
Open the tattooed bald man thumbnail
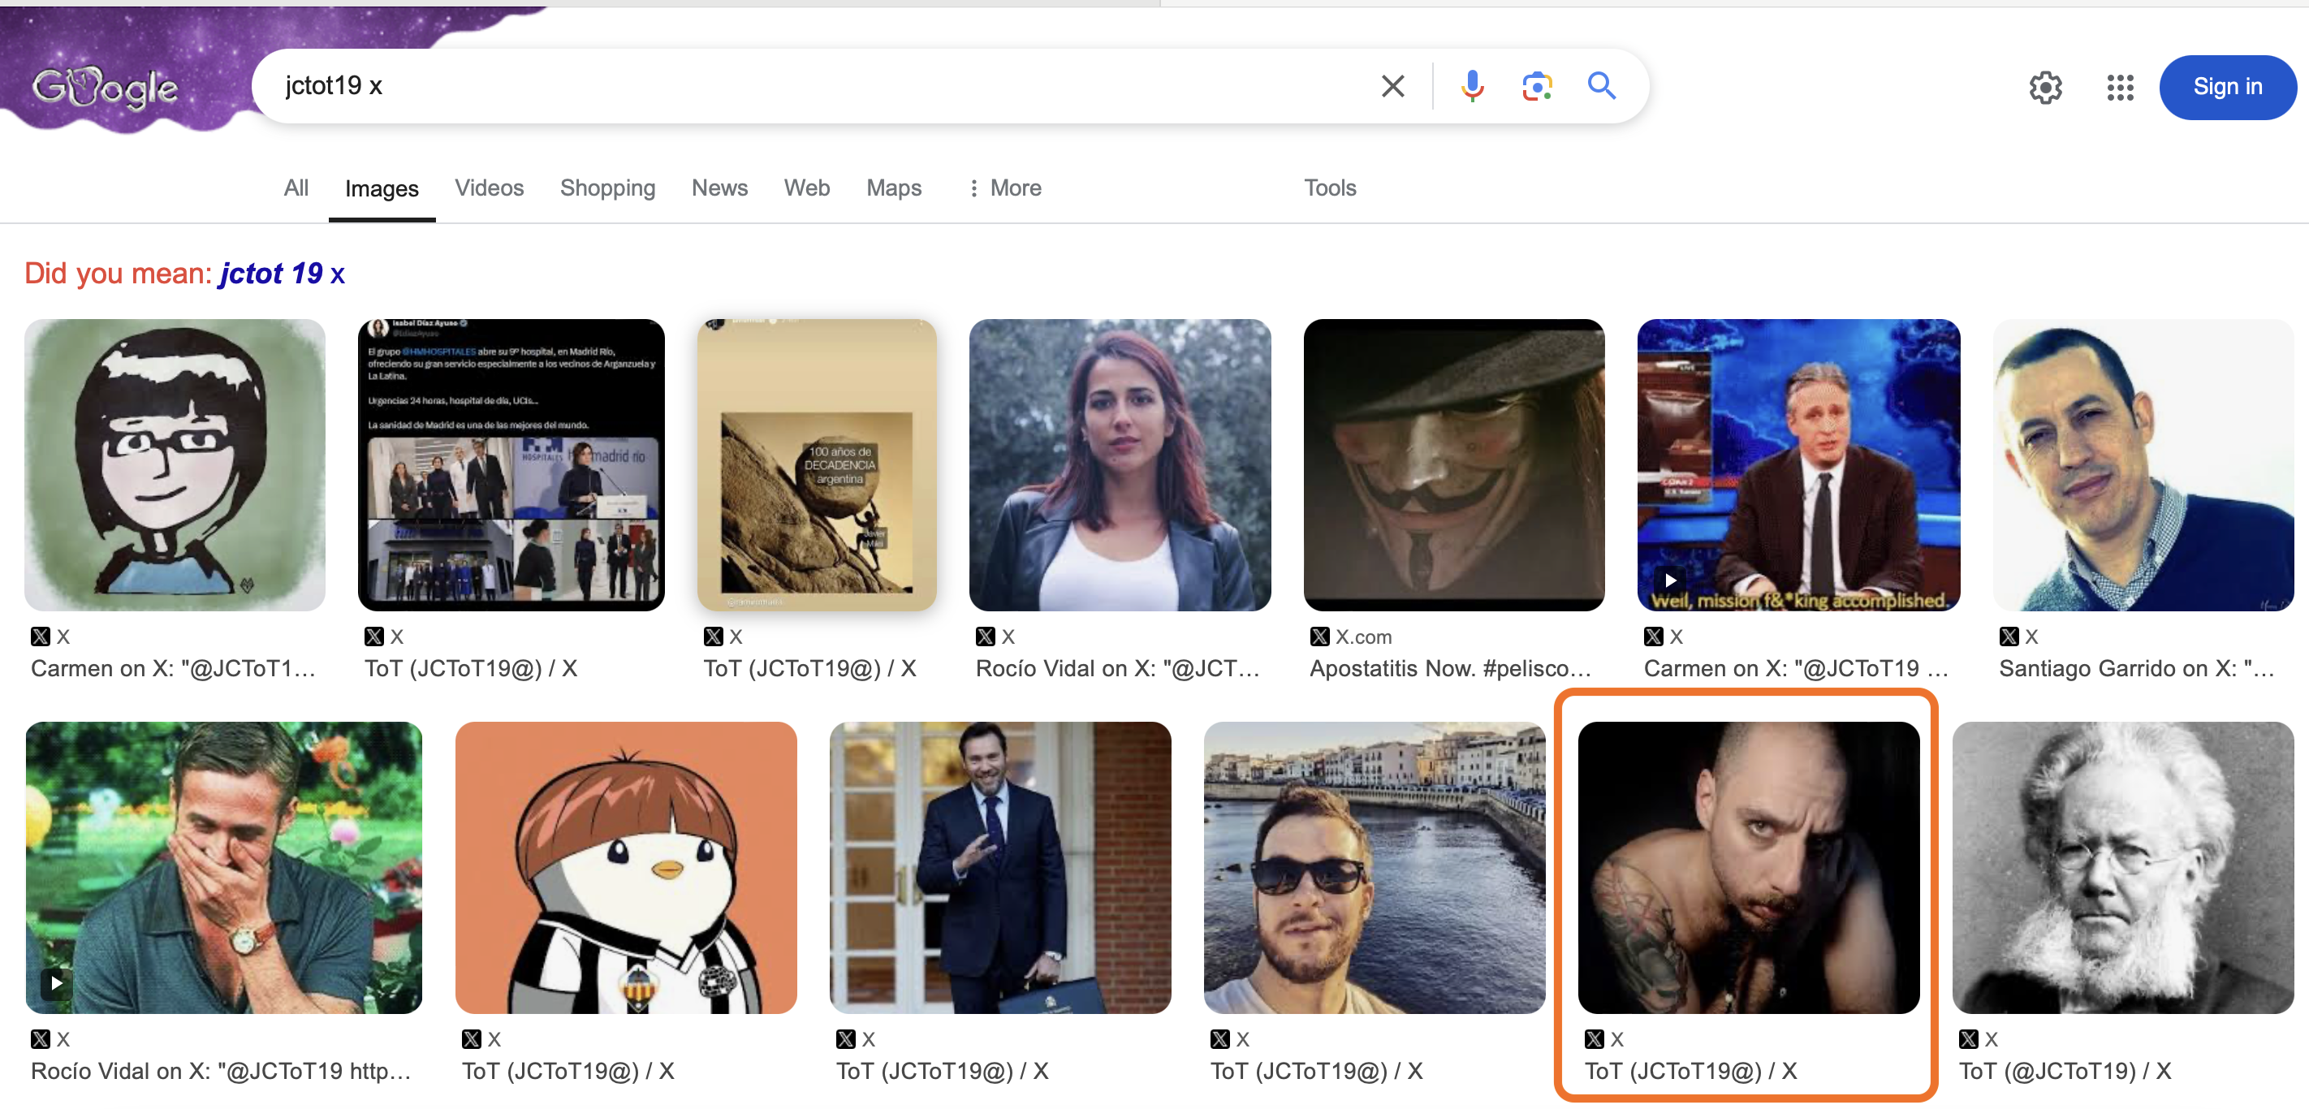1749,868
